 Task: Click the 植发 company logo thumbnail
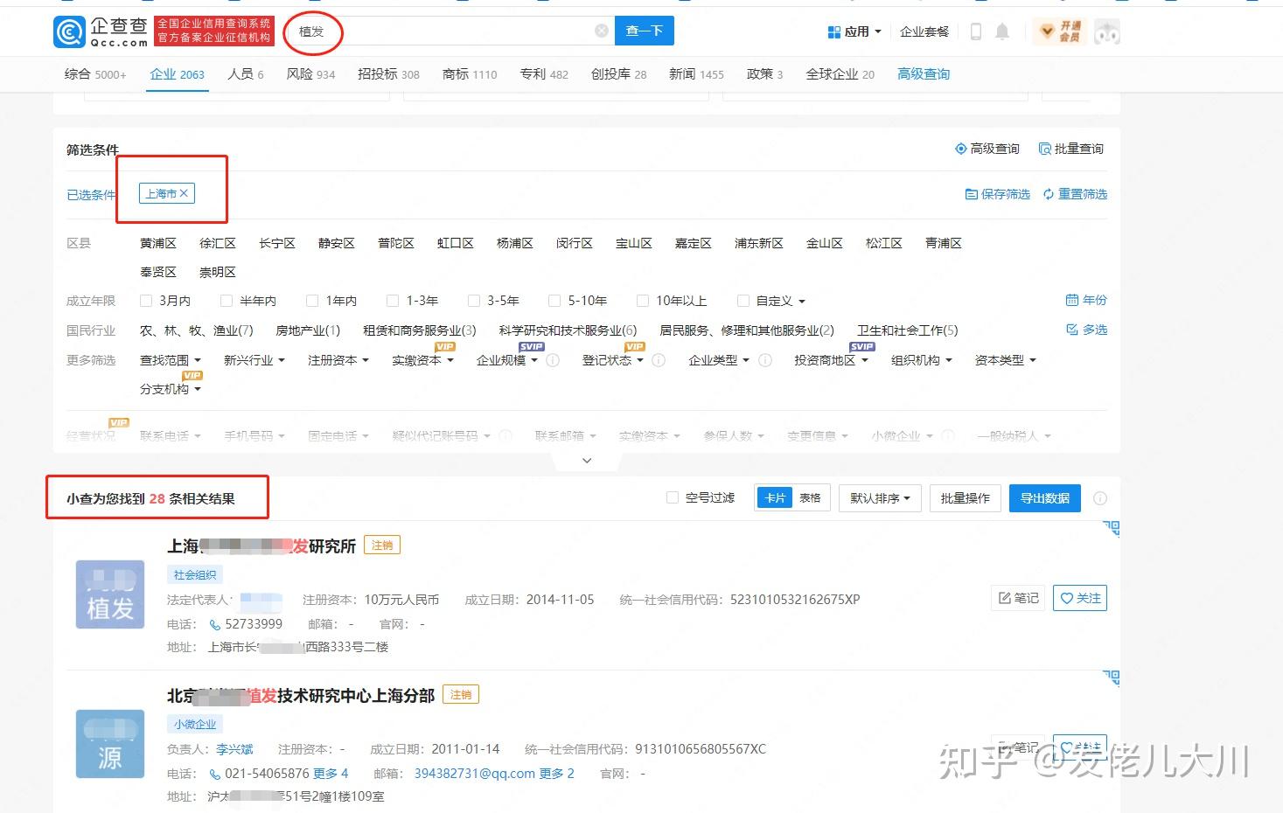click(x=110, y=594)
